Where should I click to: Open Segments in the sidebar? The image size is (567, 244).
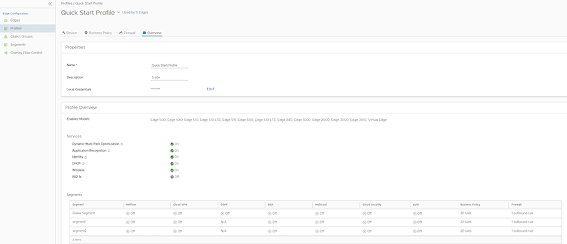(x=18, y=45)
